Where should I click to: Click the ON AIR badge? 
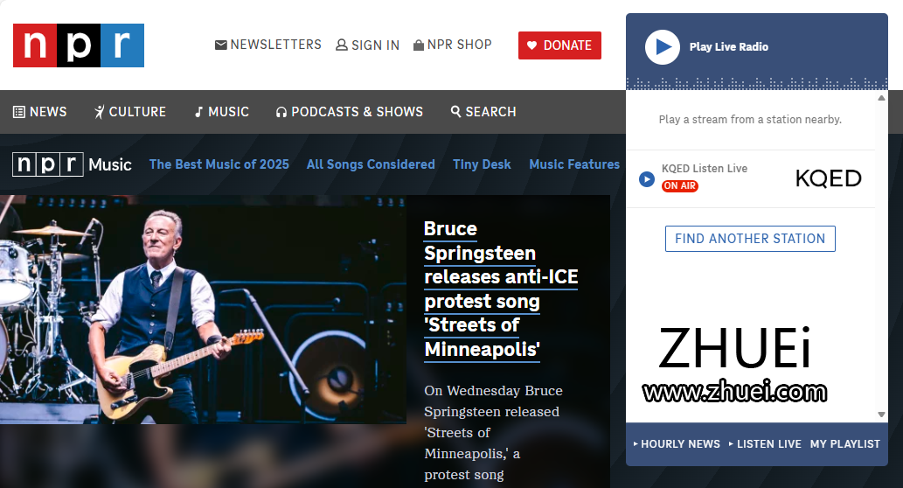(679, 185)
